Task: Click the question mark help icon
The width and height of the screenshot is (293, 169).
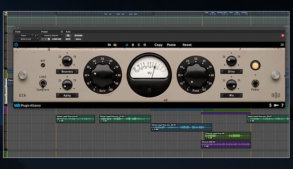Action: point(282,105)
